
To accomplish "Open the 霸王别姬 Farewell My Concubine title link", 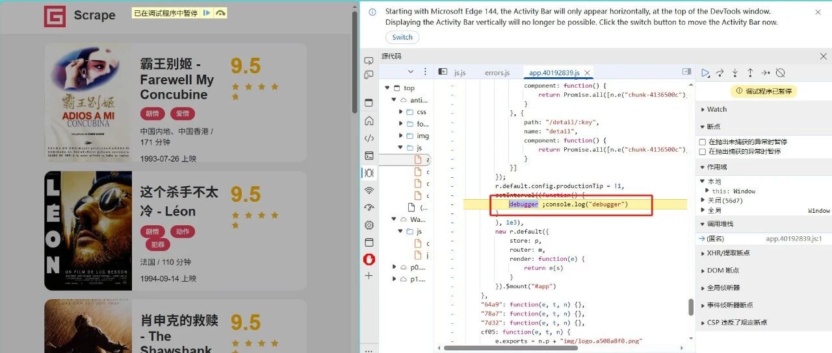I will 177,79.
